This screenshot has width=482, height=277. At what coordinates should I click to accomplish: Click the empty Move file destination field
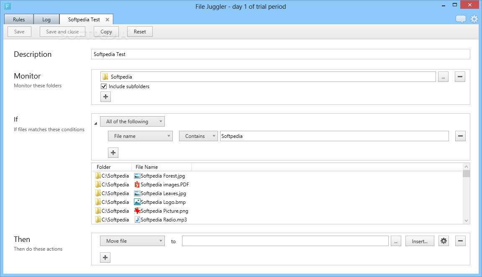click(285, 241)
